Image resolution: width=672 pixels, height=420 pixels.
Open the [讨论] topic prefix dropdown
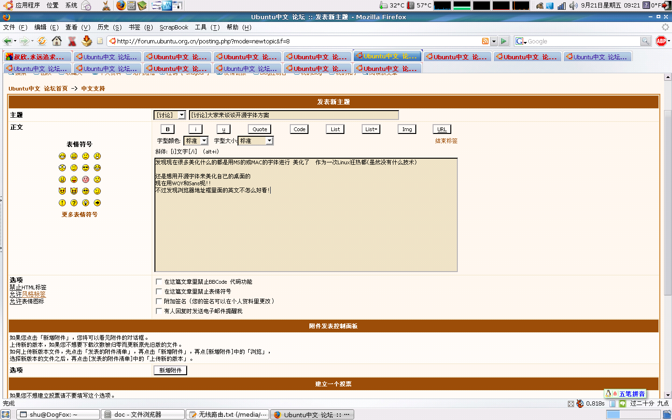point(170,115)
